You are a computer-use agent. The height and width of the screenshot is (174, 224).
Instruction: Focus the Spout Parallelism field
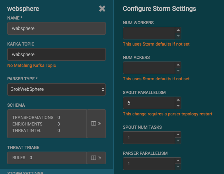[x=149, y=103]
